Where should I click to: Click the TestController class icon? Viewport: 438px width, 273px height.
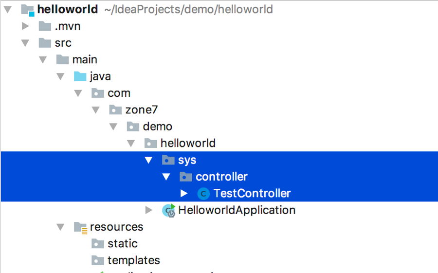203,194
